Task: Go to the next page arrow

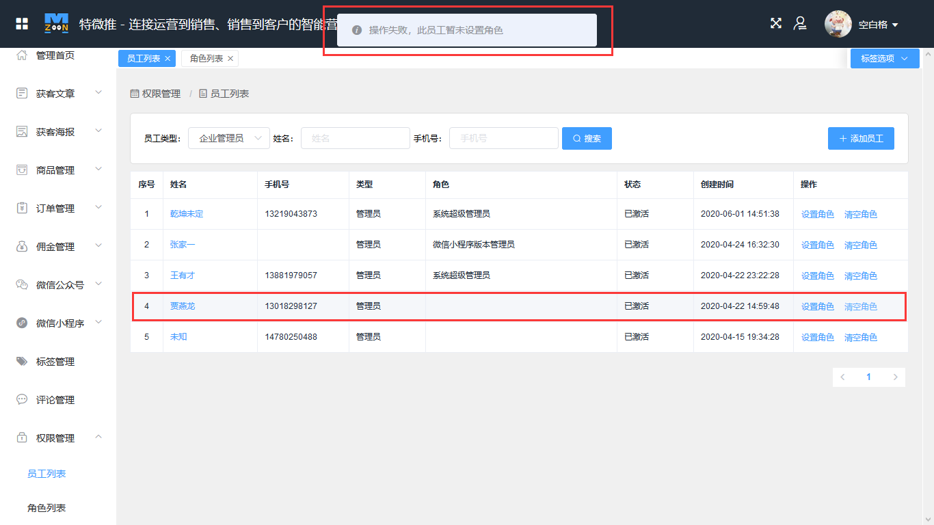Action: click(x=895, y=377)
